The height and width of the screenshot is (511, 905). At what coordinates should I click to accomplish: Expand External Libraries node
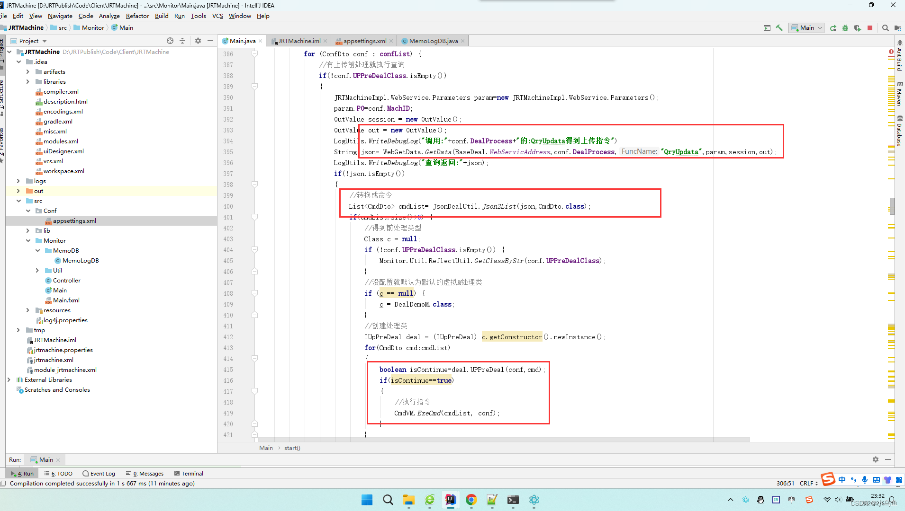coord(9,380)
